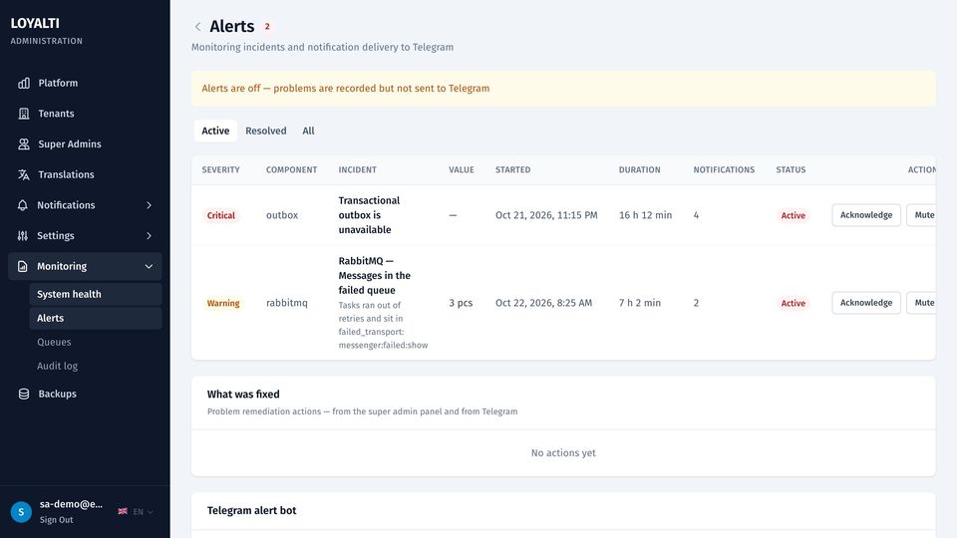Click the 'What was fixed' heading
The image size is (957, 538).
(x=243, y=395)
